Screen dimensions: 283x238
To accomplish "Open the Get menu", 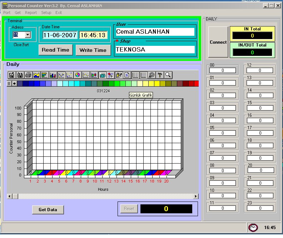I will pos(18,13).
